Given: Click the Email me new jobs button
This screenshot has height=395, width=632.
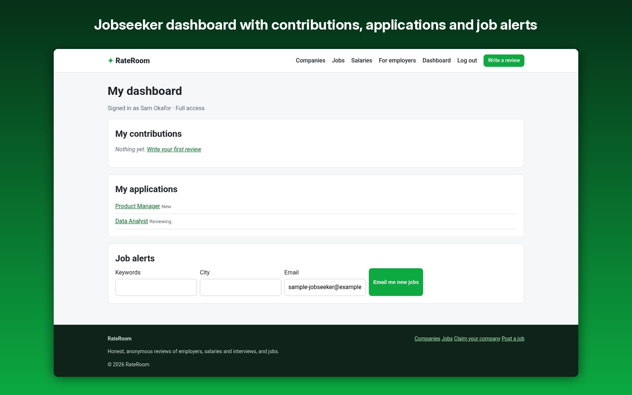Looking at the screenshot, I should click(396, 282).
